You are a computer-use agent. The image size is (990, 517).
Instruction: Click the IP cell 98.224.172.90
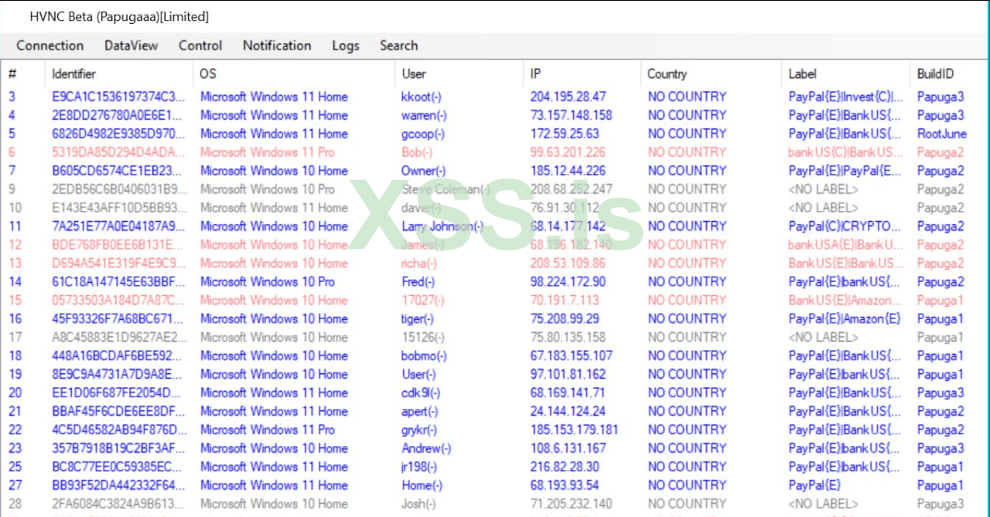click(568, 282)
